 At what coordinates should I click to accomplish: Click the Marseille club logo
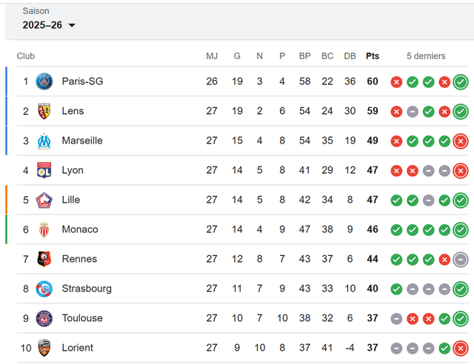44,141
